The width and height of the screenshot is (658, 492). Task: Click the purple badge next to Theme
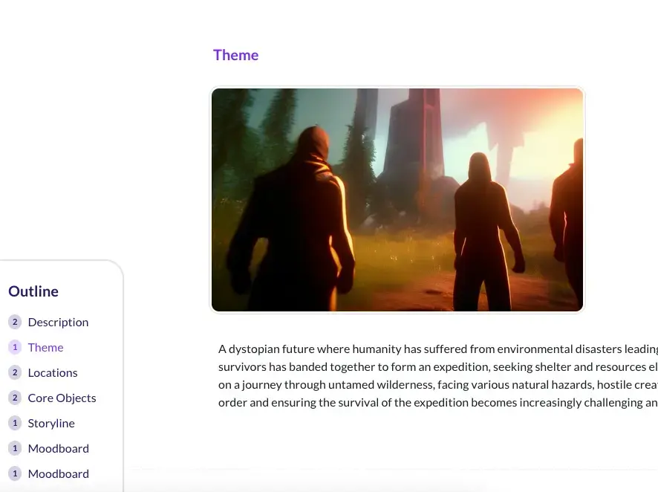(15, 347)
